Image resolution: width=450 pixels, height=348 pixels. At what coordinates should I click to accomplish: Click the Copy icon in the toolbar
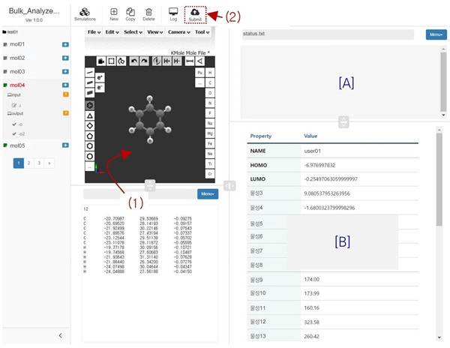[130, 12]
